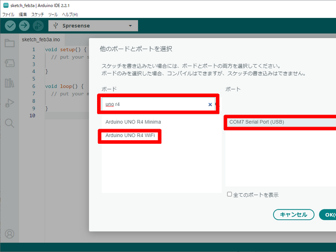Viewport: 336px width, 252px height.
Task: Click the Arduino IDE title bar logo
Action: (6, 5)
